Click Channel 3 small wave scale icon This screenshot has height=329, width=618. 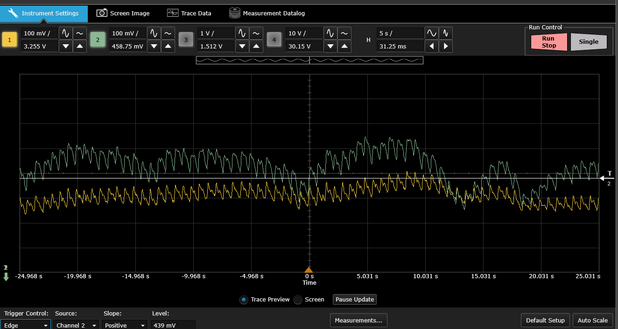256,33
